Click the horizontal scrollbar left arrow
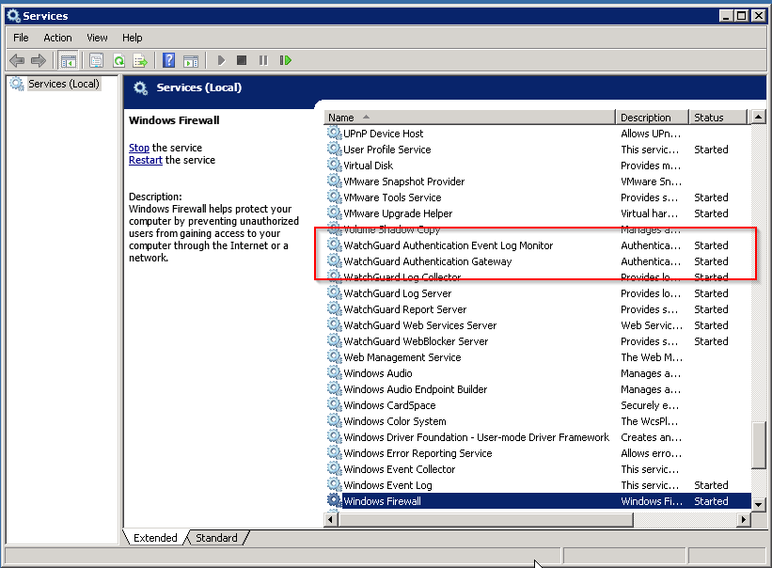The height and width of the screenshot is (568, 772). click(331, 519)
